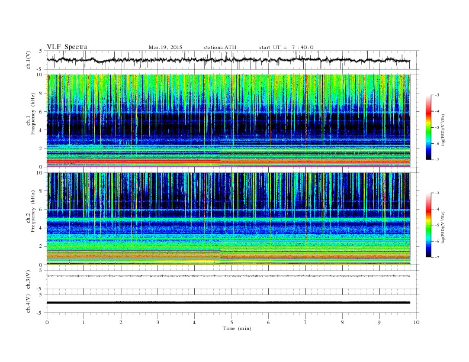Click the "ch.1(V)" waveform axis label
Screen dimensions: 469x362
[x=28, y=60]
